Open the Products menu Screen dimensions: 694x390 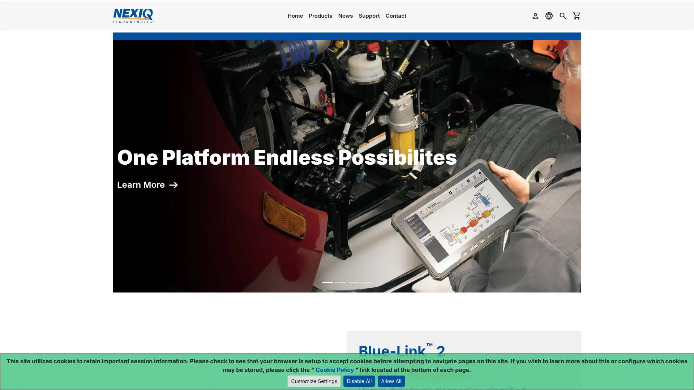[x=320, y=16]
